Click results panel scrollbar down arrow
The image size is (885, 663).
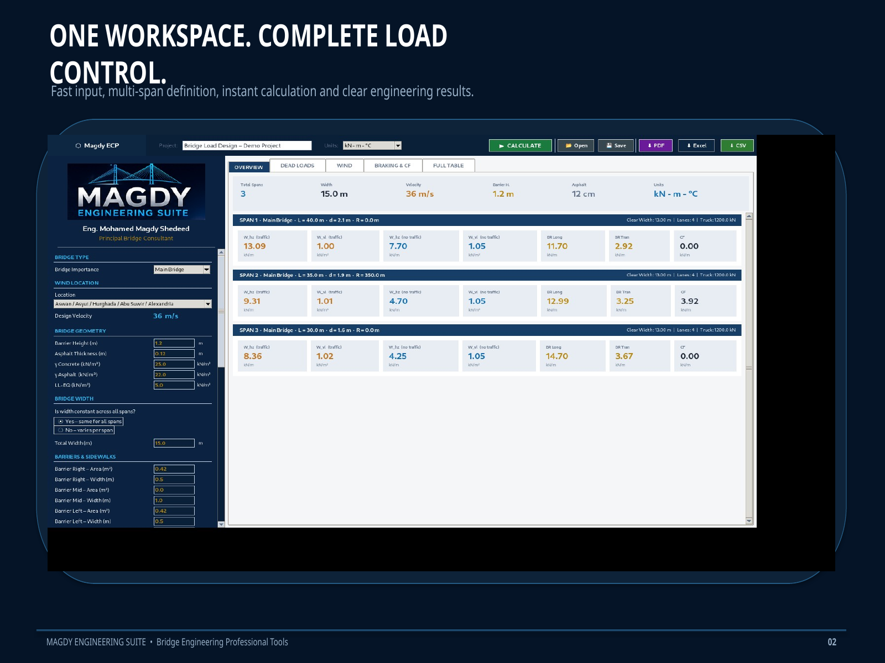749,521
